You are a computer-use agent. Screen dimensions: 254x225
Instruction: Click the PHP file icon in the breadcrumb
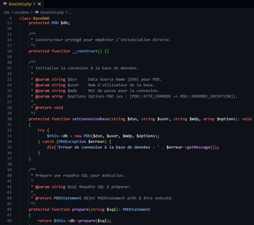tap(37, 12)
